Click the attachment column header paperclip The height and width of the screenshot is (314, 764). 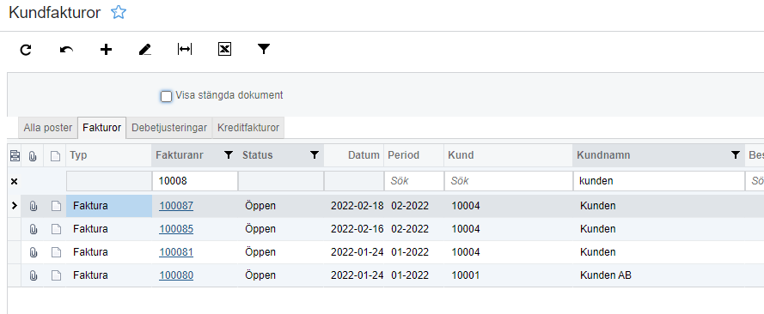click(x=33, y=156)
